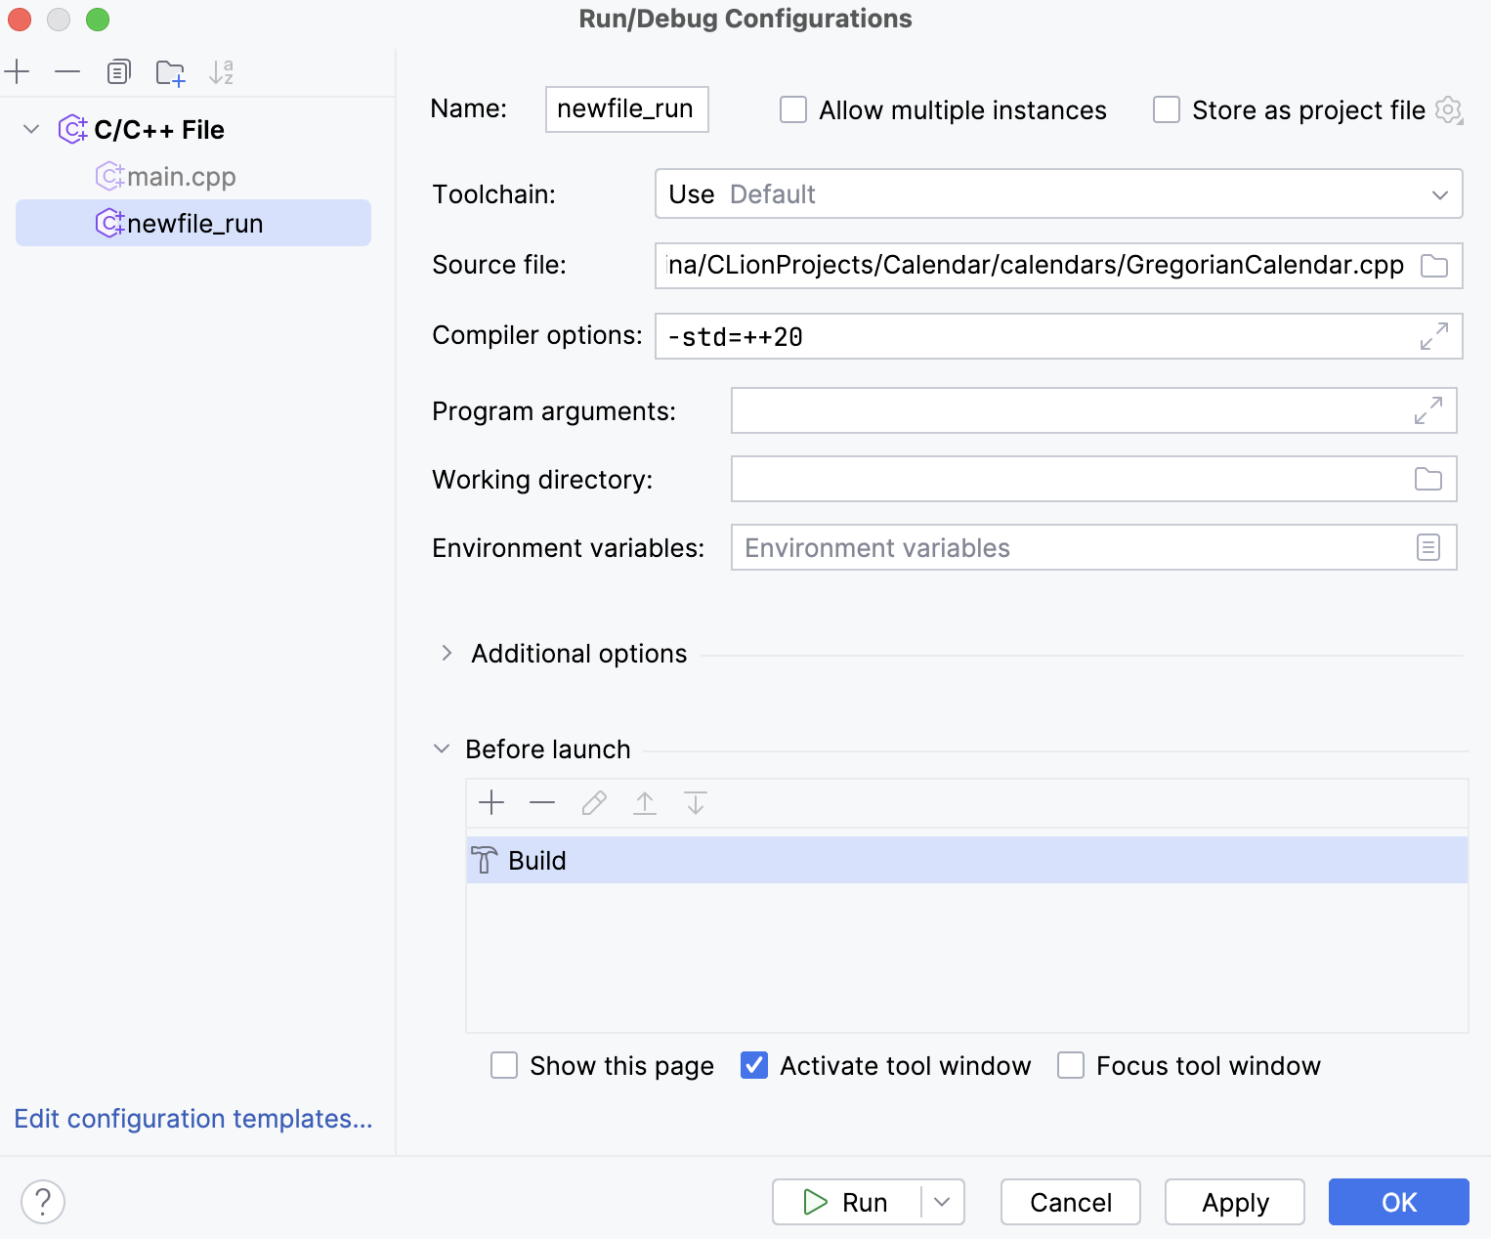The image size is (1491, 1239).
Task: Add a new Before launch task
Action: (x=491, y=802)
